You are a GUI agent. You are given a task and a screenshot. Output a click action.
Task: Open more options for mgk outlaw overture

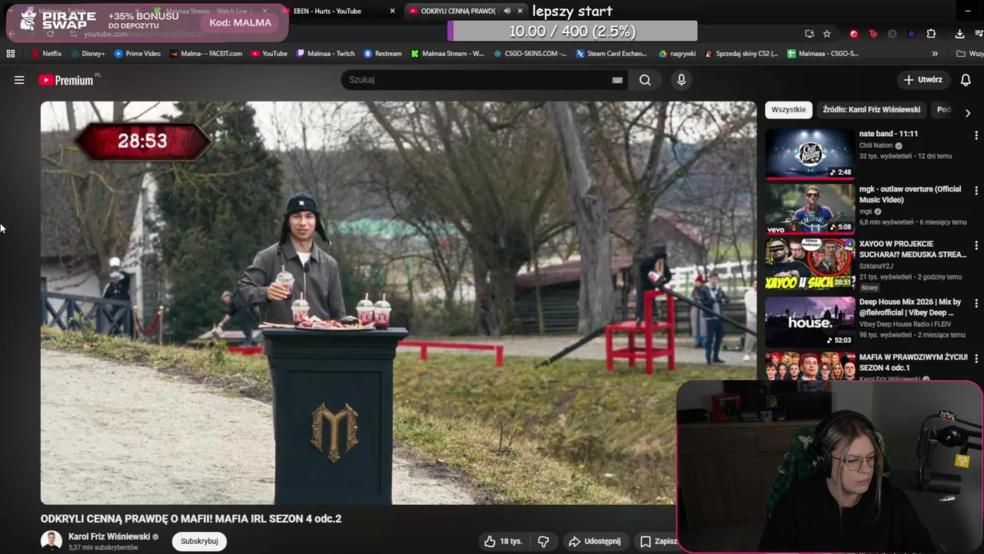click(x=976, y=191)
